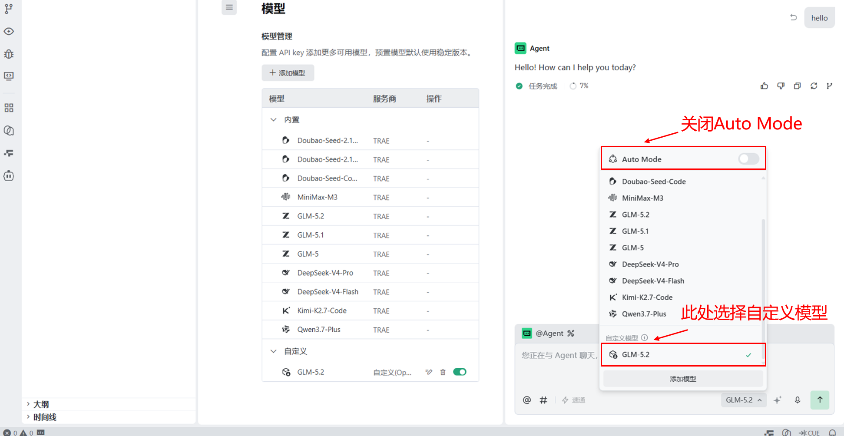Select GLM-5.1 in the model picker list
This screenshot has width=844, height=436.
pos(683,231)
